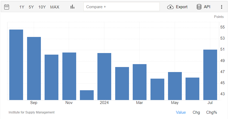Select the 1Y time range
Image resolution: width=228 pixels, height=119 pixels.
coord(22,7)
